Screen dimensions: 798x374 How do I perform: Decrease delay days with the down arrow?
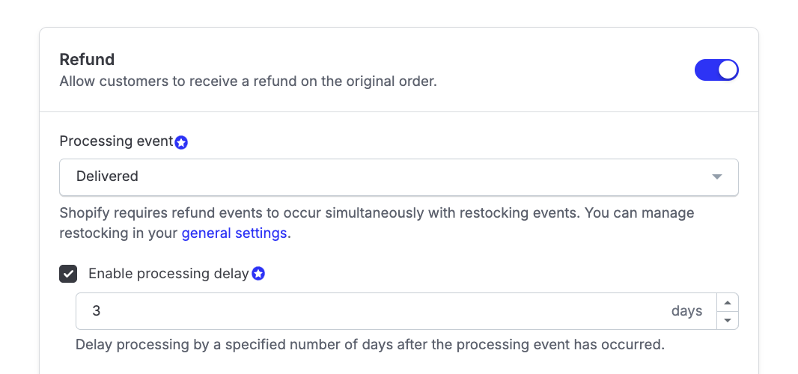coord(728,320)
